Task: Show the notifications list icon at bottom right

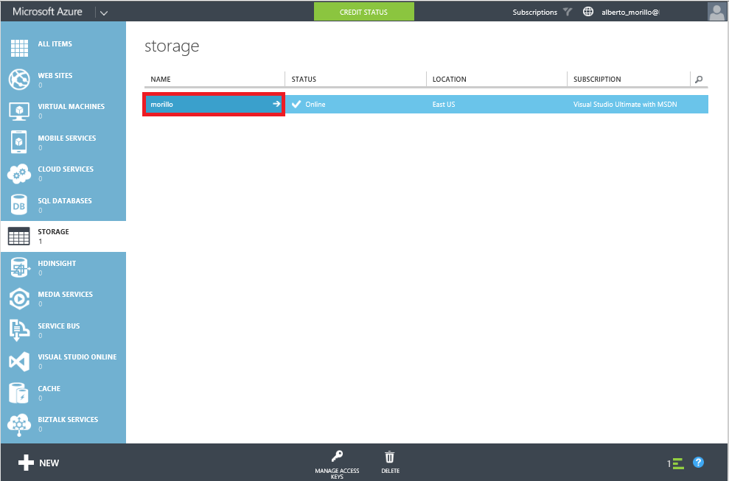Action: 678,463
